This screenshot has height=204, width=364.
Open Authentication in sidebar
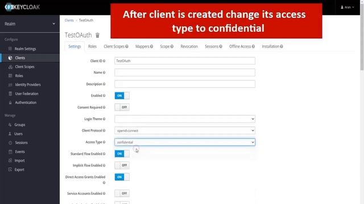pyautogui.click(x=26, y=103)
